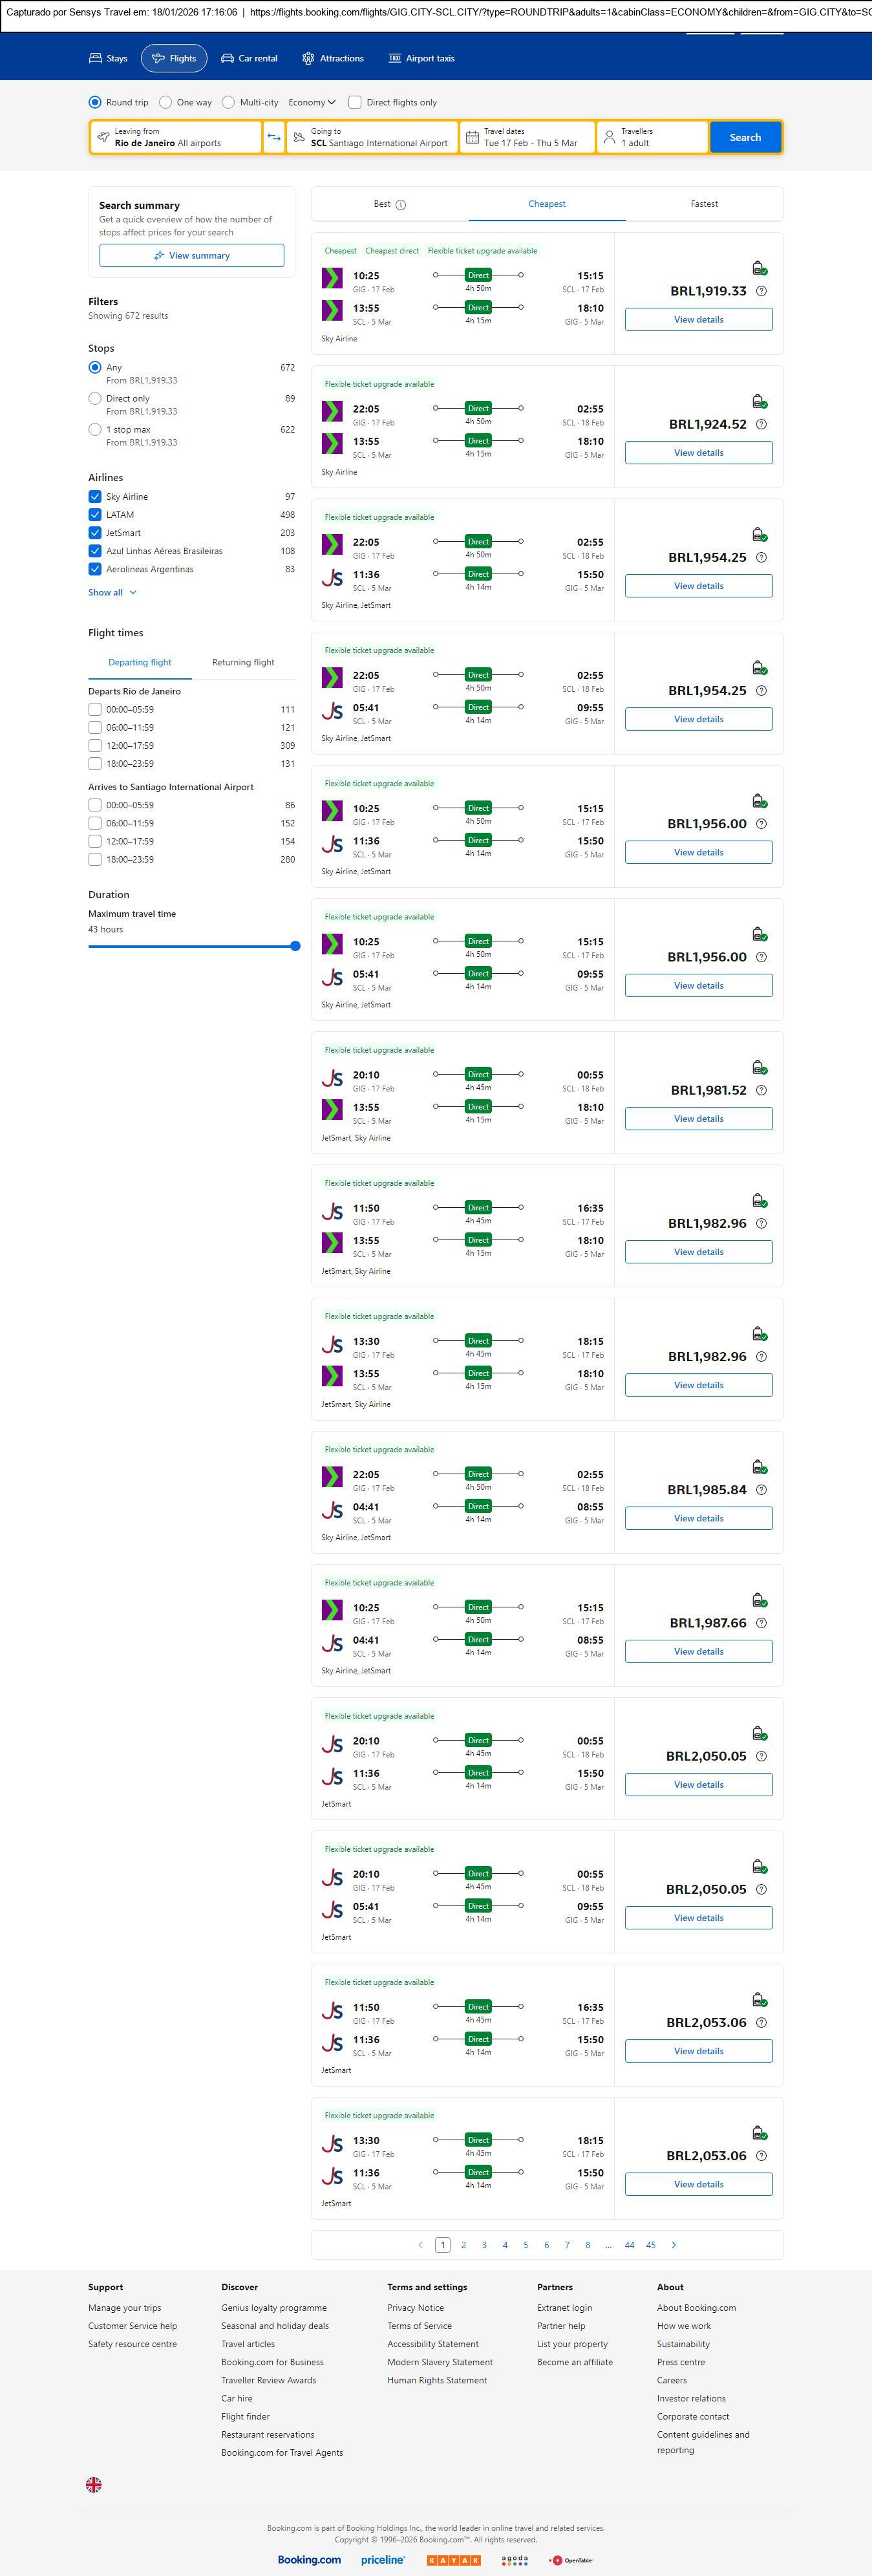Click the calendar icon in Travel dates field
The width and height of the screenshot is (872, 2576).
(472, 137)
